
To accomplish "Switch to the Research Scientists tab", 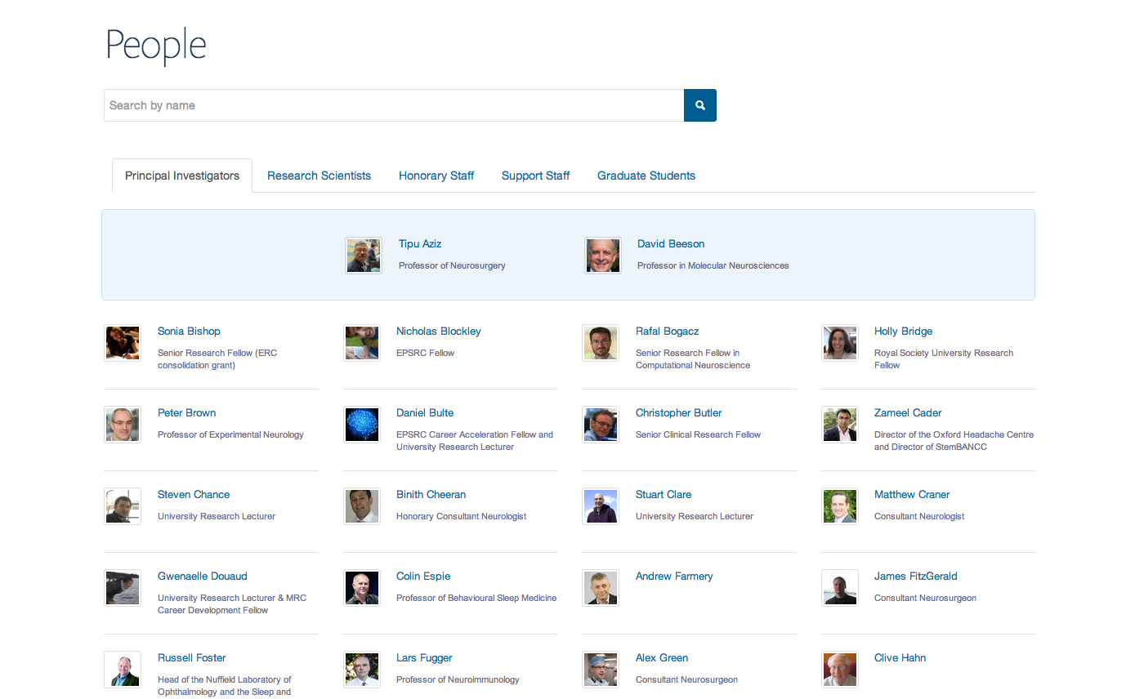I will pos(319,176).
